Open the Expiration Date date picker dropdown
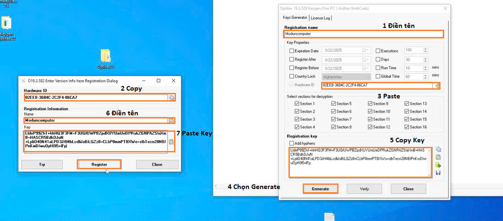Screen dimensions: 503x221 tap(366, 51)
